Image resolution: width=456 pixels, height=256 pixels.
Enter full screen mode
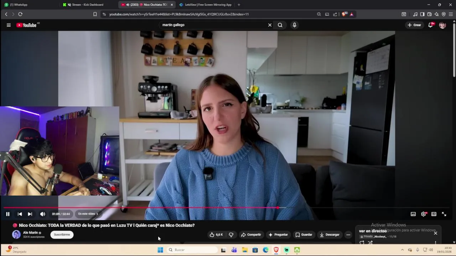coord(444,214)
